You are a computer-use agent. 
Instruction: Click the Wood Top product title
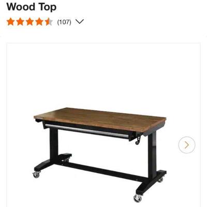[32, 7]
